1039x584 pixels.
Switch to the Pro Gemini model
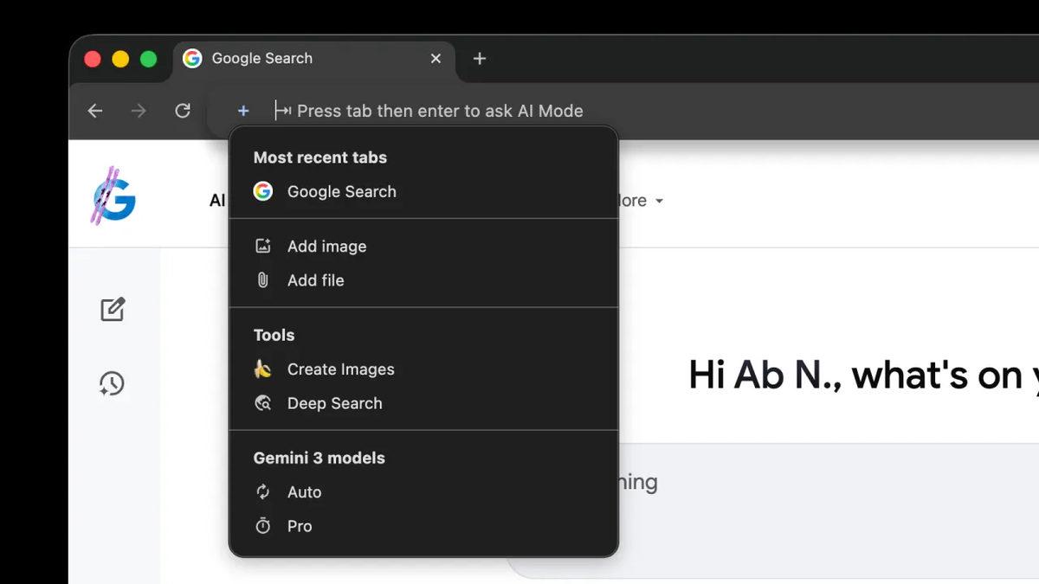click(x=300, y=525)
